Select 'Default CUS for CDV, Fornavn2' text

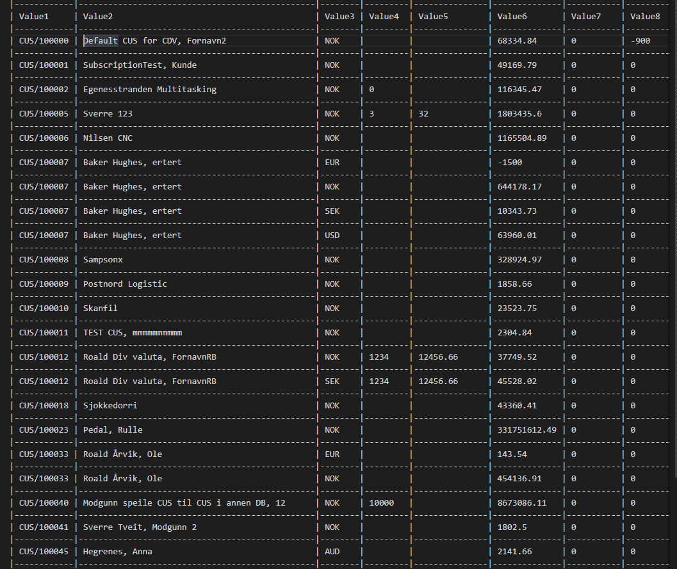(154, 40)
